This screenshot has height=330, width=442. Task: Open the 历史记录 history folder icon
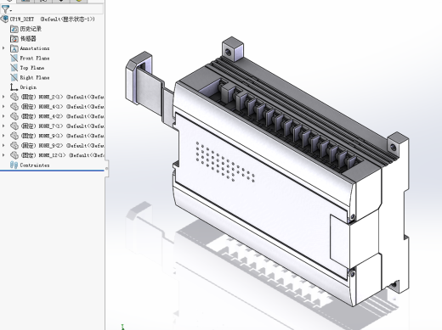click(x=14, y=29)
